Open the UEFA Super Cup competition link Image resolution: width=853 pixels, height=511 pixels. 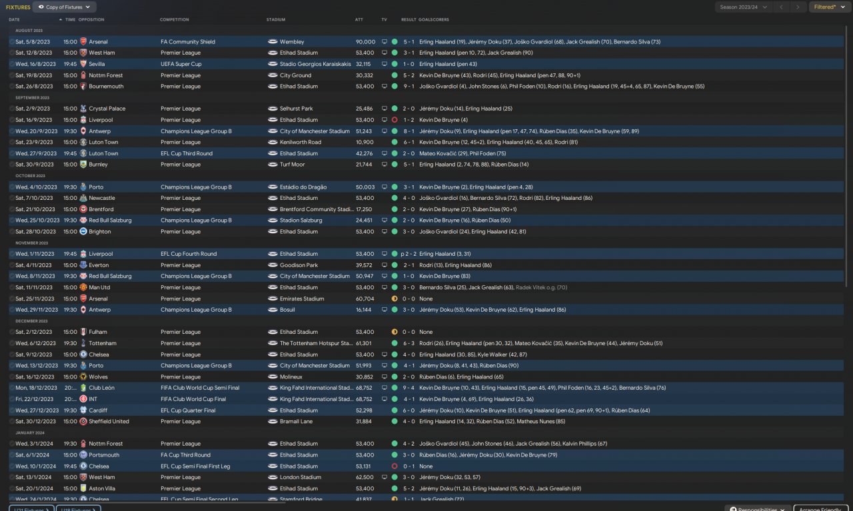(x=180, y=64)
